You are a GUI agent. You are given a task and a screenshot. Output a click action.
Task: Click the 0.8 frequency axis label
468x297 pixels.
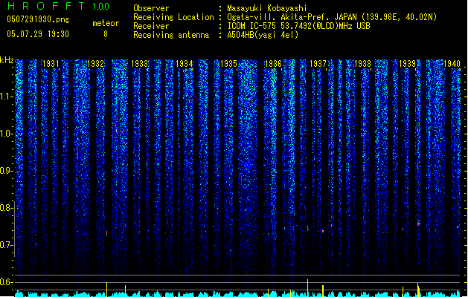6,208
